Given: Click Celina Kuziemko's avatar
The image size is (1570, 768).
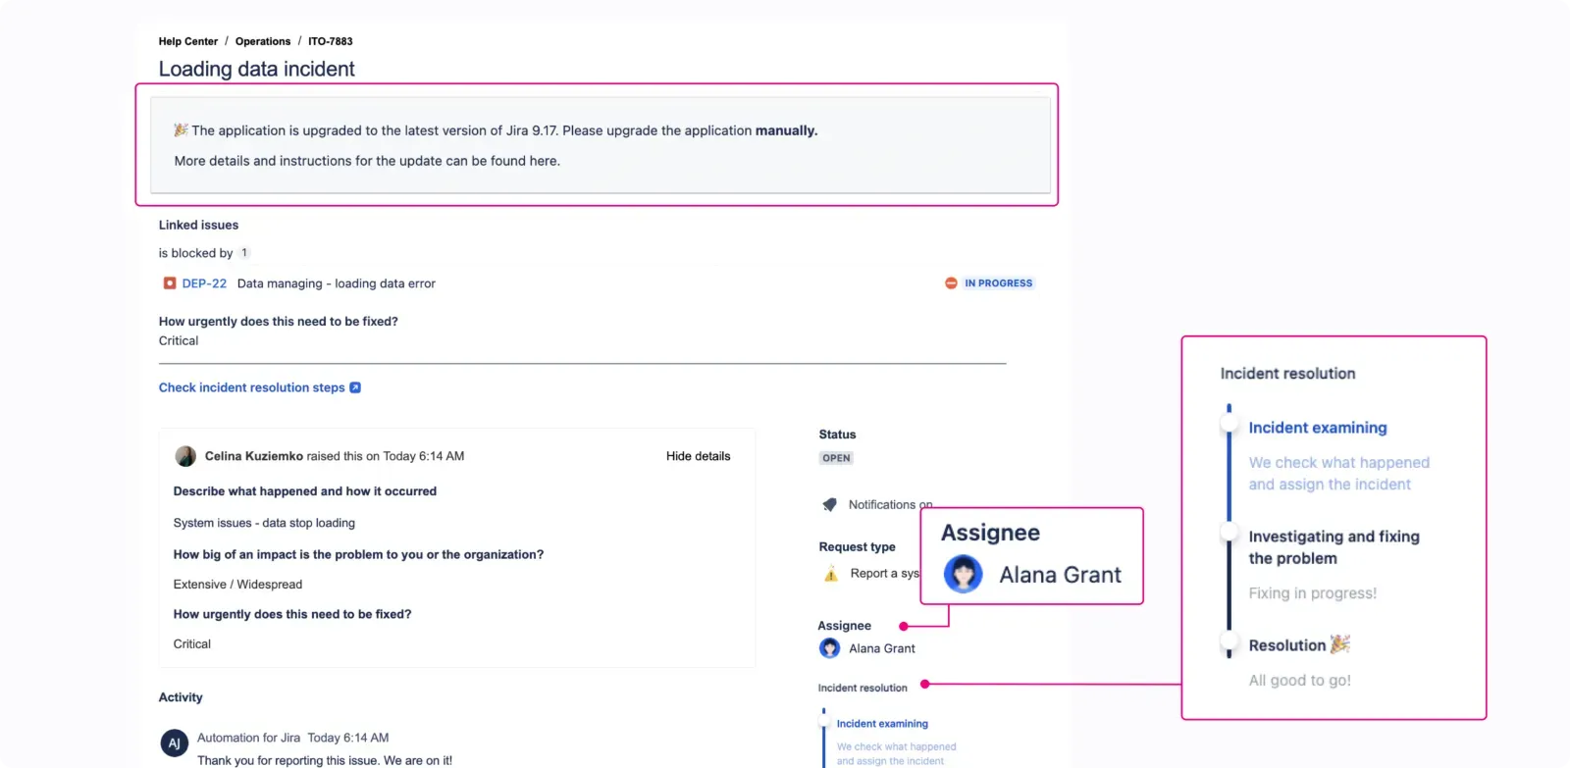Looking at the screenshot, I should click(x=185, y=456).
